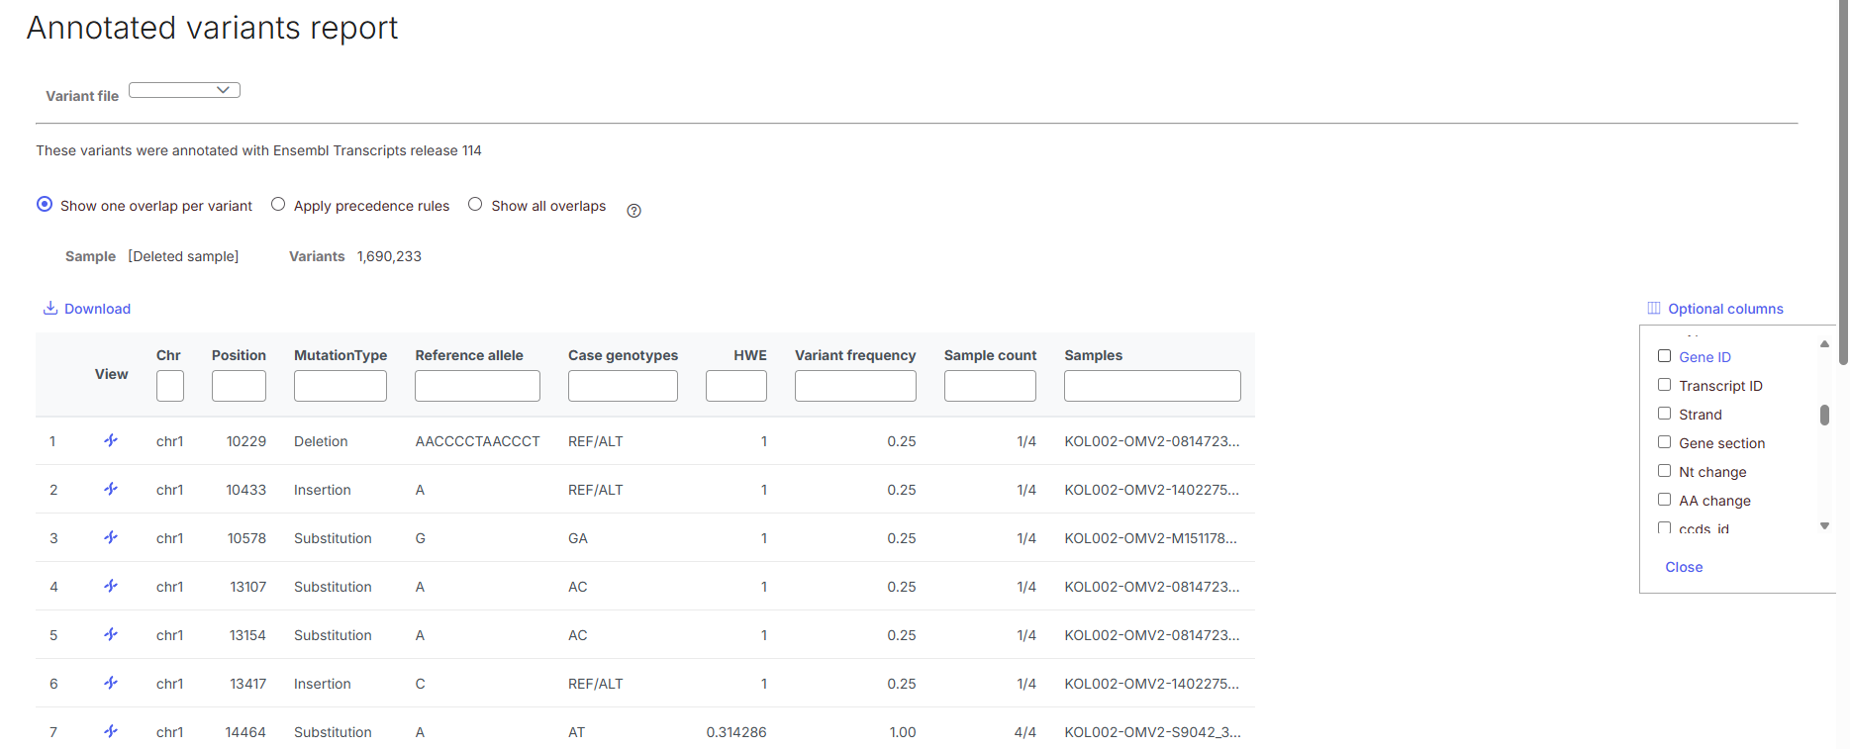Click the MutationType filter field
This screenshot has width=1850, height=749.
coord(340,386)
